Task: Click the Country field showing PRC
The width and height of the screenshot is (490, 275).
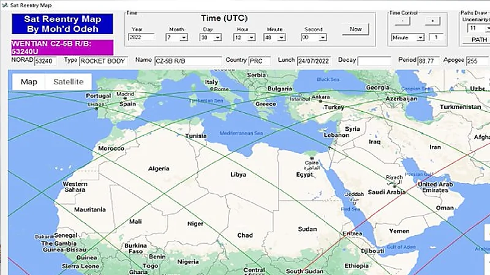Action: click(259, 61)
